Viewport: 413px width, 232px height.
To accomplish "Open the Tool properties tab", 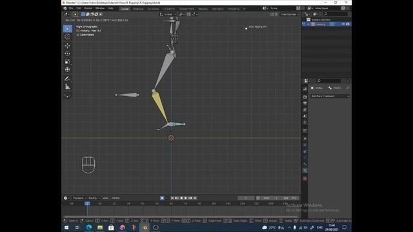I will (305, 89).
